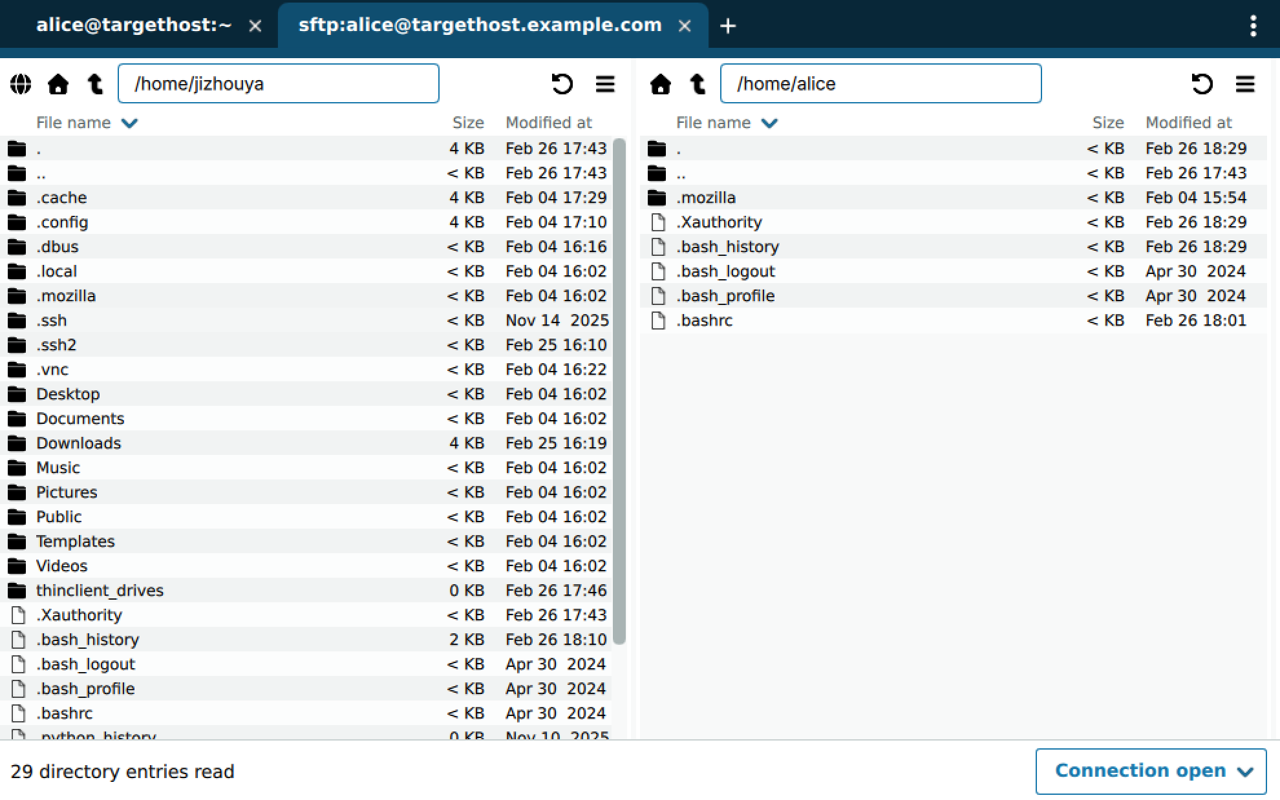This screenshot has height=800, width=1280.
Task: Switch to the alice@targethost:~ terminal tab
Action: pyautogui.click(x=134, y=25)
